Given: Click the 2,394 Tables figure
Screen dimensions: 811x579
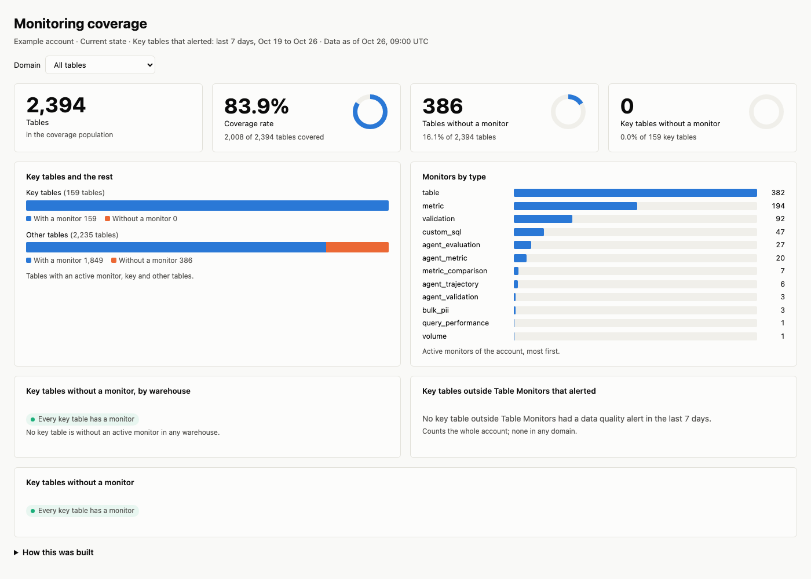Looking at the screenshot, I should click(x=56, y=105).
